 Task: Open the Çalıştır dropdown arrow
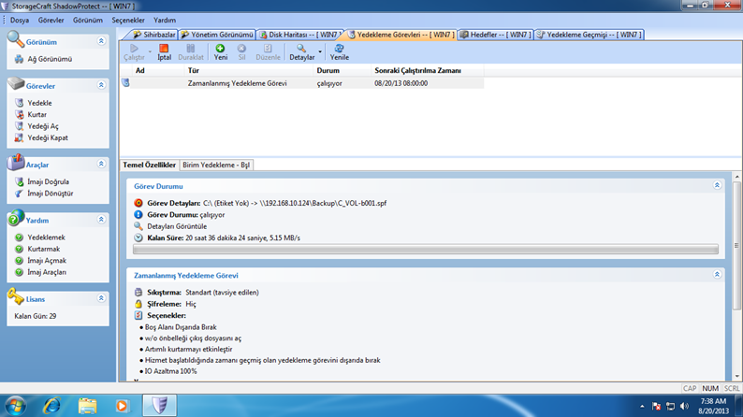click(x=150, y=52)
